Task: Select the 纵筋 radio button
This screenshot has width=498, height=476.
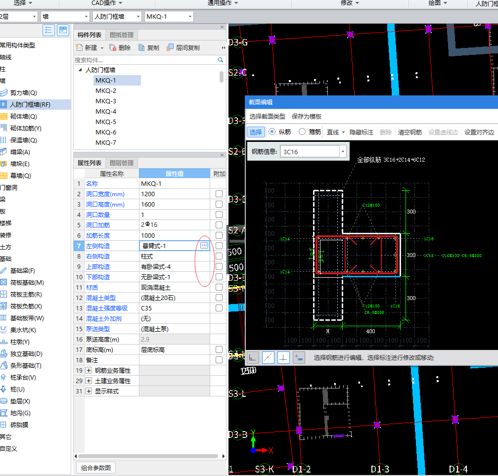Action: pyautogui.click(x=272, y=131)
